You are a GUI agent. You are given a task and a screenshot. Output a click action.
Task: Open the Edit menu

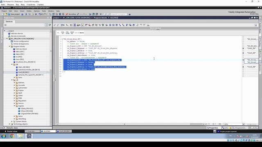(10, 11)
